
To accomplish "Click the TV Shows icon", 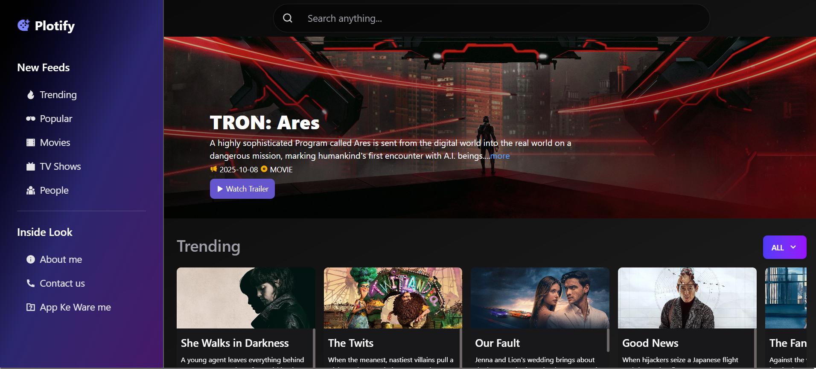I will click(30, 166).
